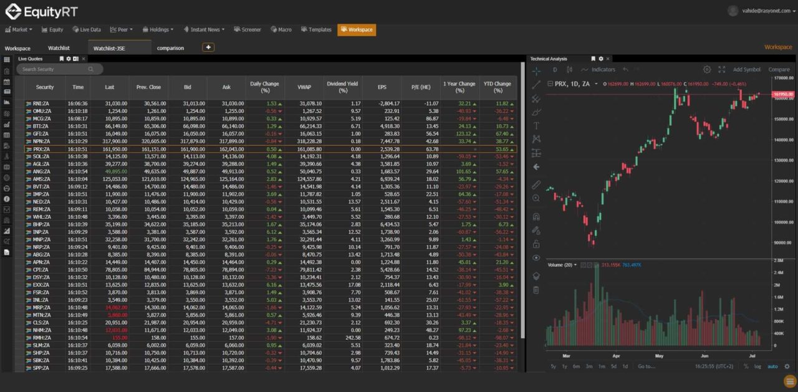
Task: Toggle magnet mode in drawing toolbar
Action: pyautogui.click(x=536, y=217)
